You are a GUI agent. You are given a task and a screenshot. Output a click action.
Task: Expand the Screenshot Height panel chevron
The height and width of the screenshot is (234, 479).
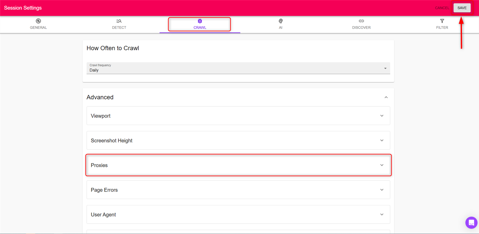[382, 140]
